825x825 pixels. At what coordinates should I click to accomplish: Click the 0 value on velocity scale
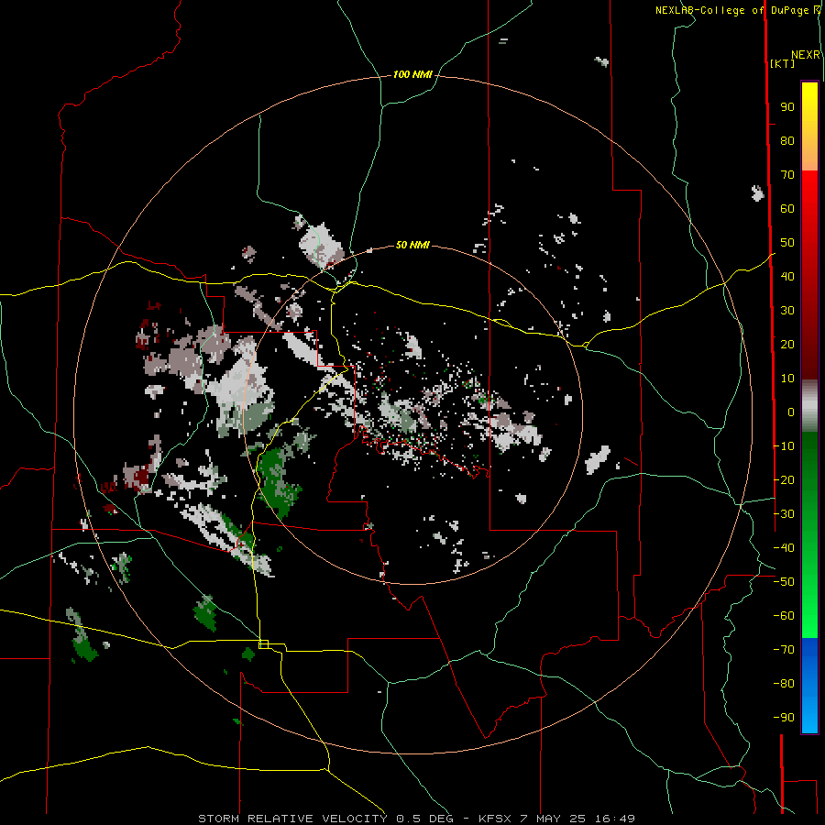click(x=791, y=412)
